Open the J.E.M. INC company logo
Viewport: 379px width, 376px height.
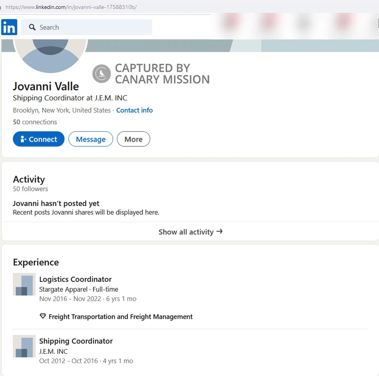click(x=24, y=346)
